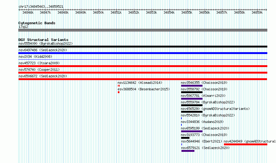Click the DGV Structural Variants track title

tap(43, 40)
